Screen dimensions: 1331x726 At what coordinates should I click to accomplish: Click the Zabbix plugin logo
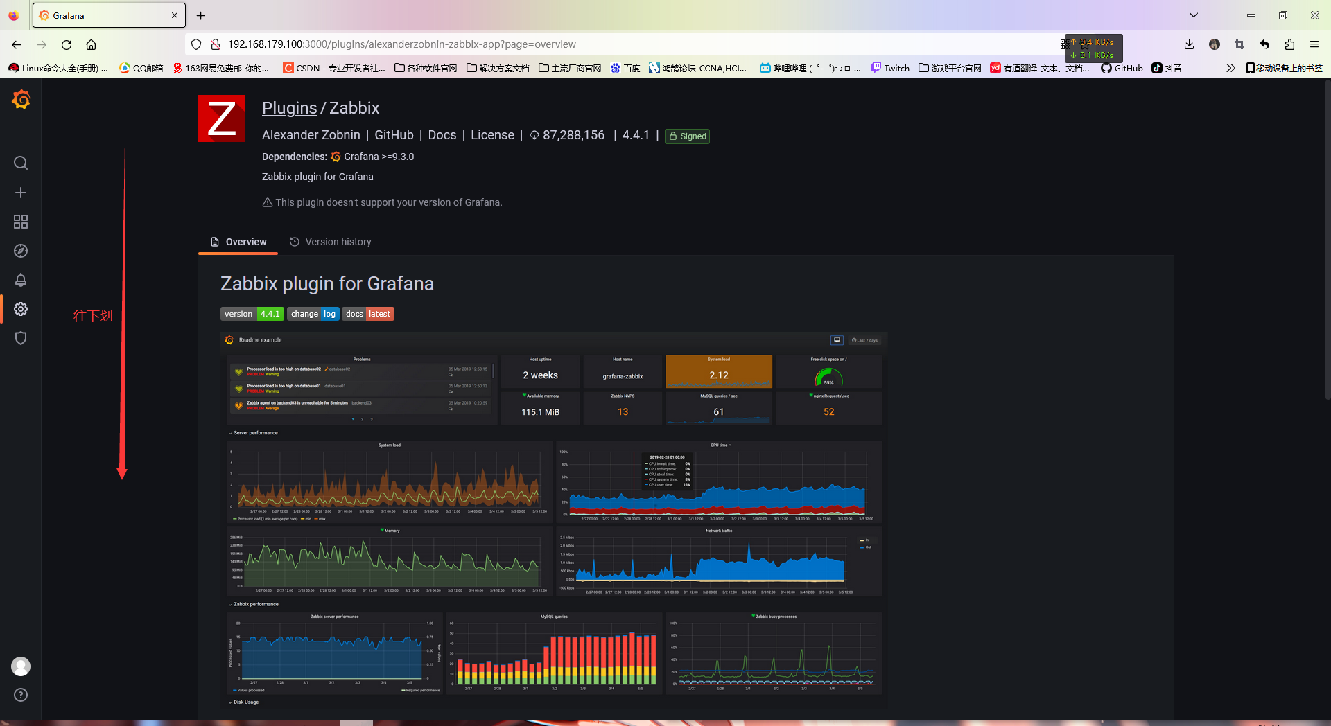(x=222, y=118)
